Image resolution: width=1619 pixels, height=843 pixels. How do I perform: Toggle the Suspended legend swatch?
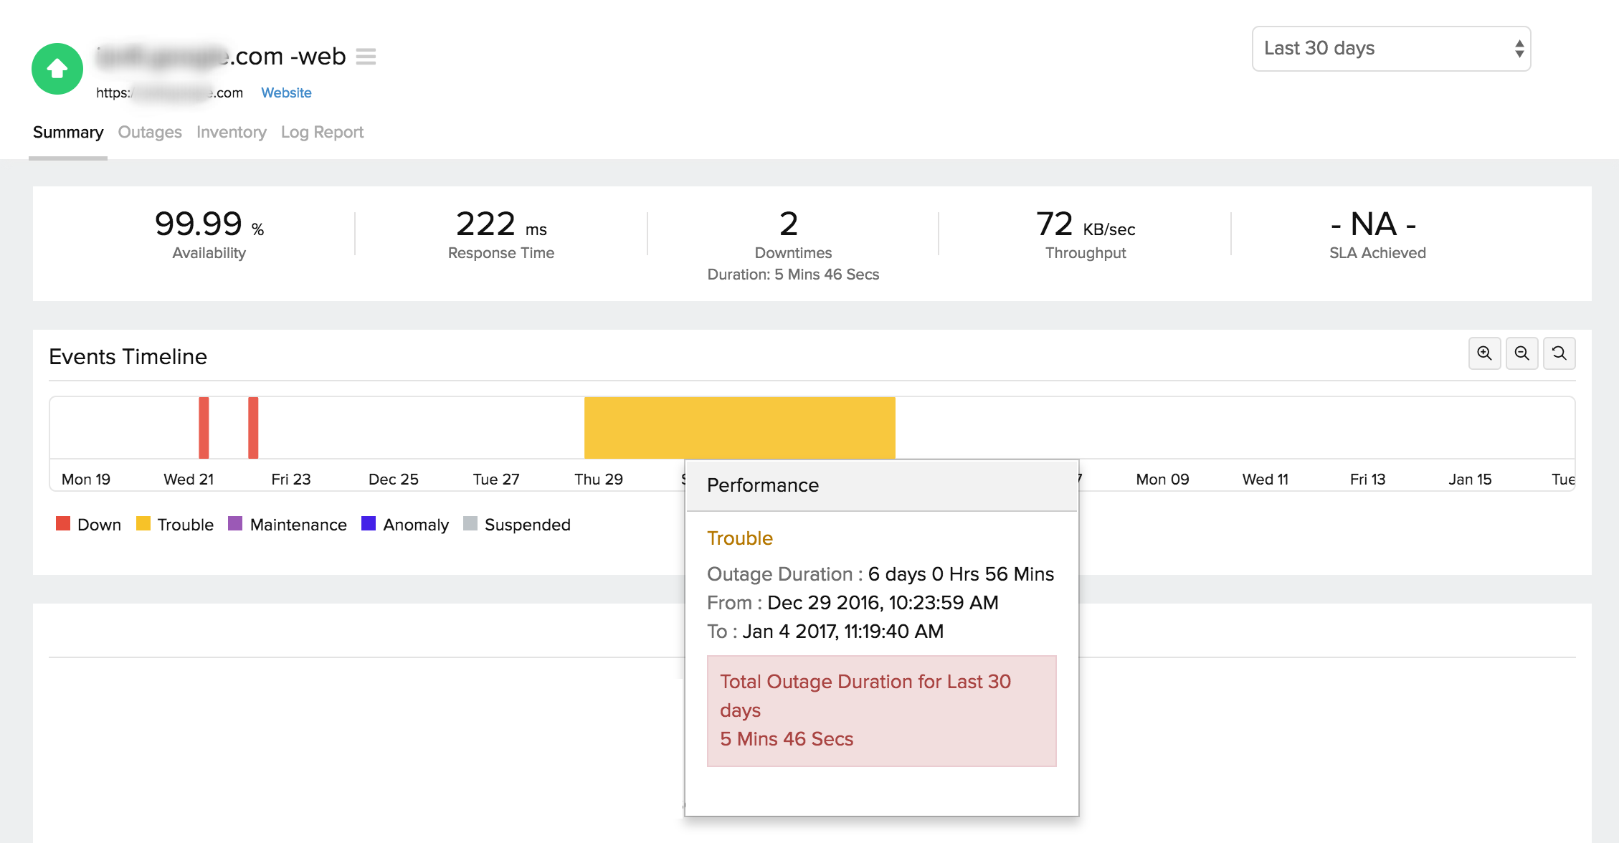(x=470, y=524)
